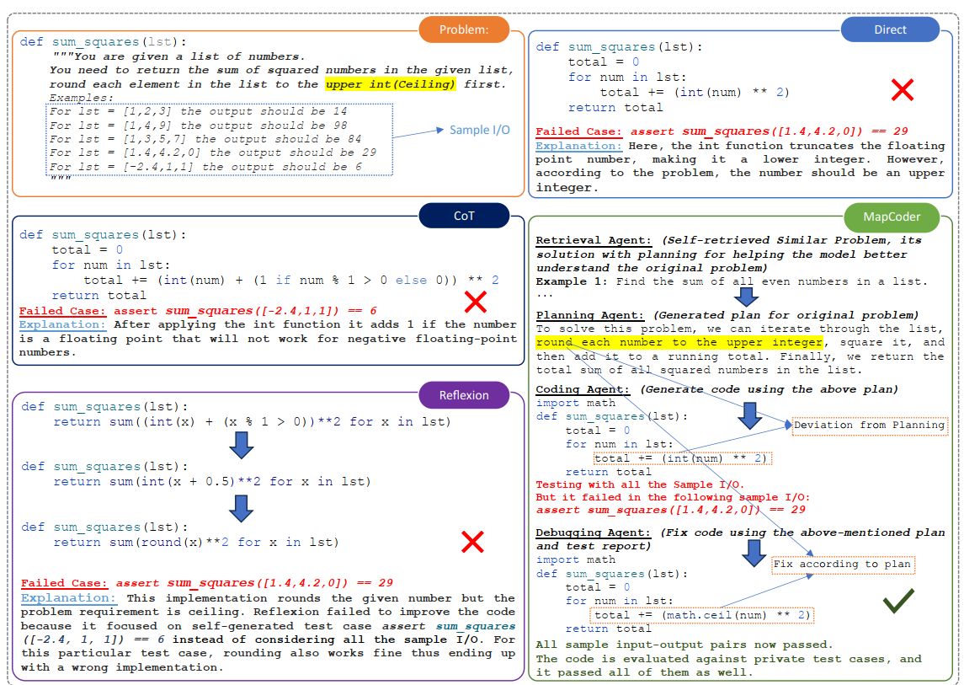Click 'Failed Case:' in the Reflexion panel
Screen dimensions: 964x685
(x=64, y=583)
